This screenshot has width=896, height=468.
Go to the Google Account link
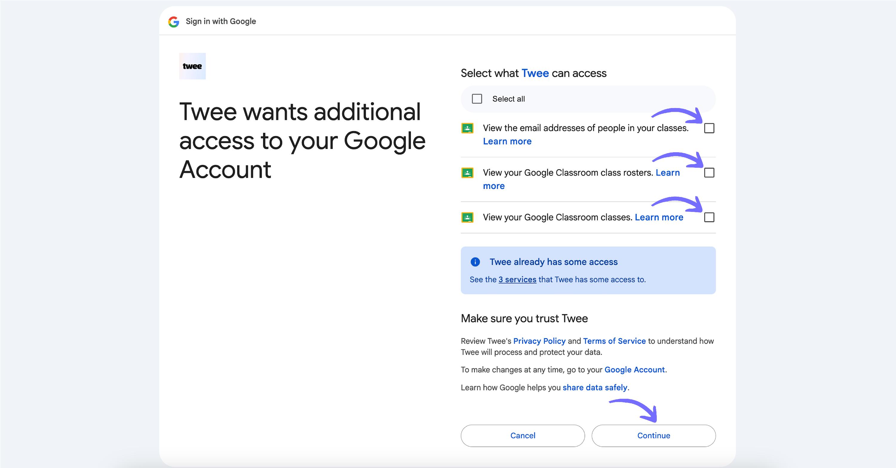tap(634, 370)
